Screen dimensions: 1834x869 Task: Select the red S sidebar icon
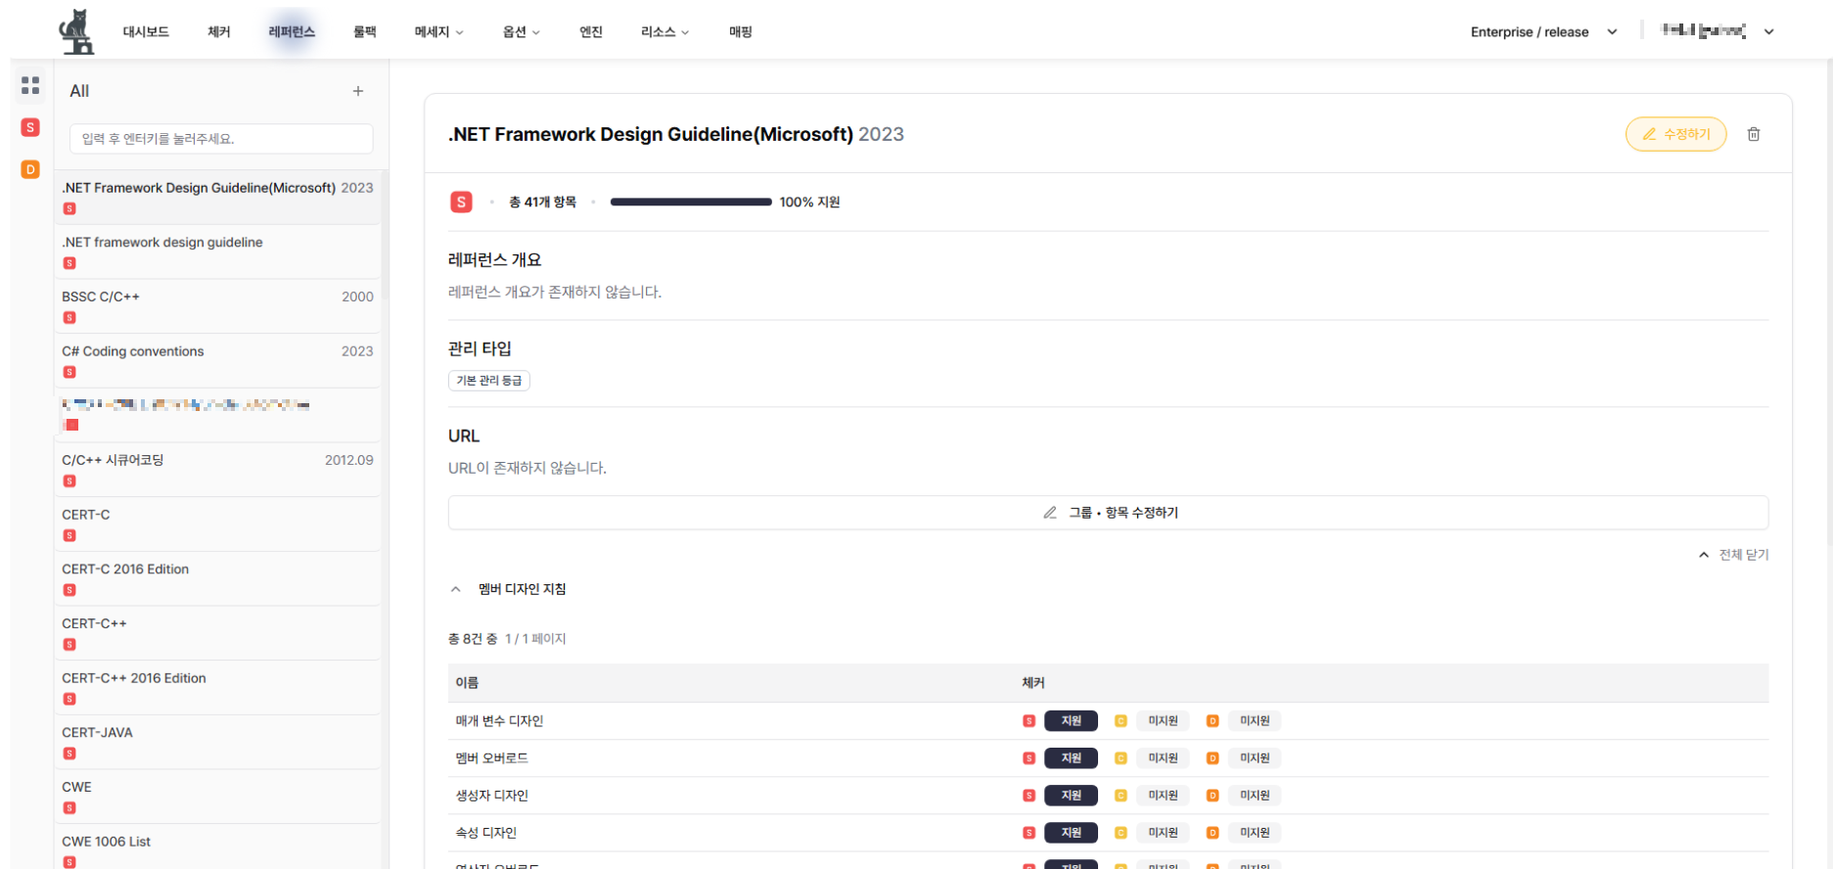[30, 127]
